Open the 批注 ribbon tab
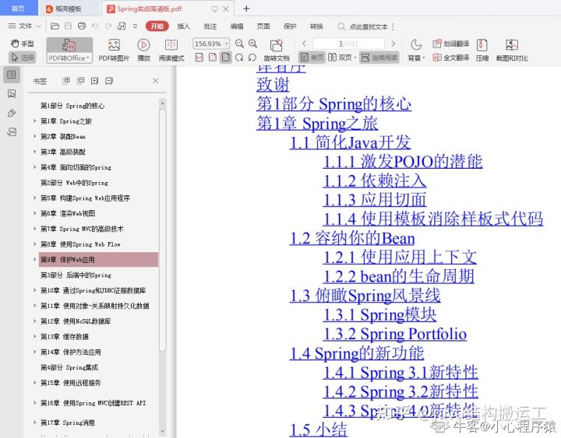 point(210,26)
